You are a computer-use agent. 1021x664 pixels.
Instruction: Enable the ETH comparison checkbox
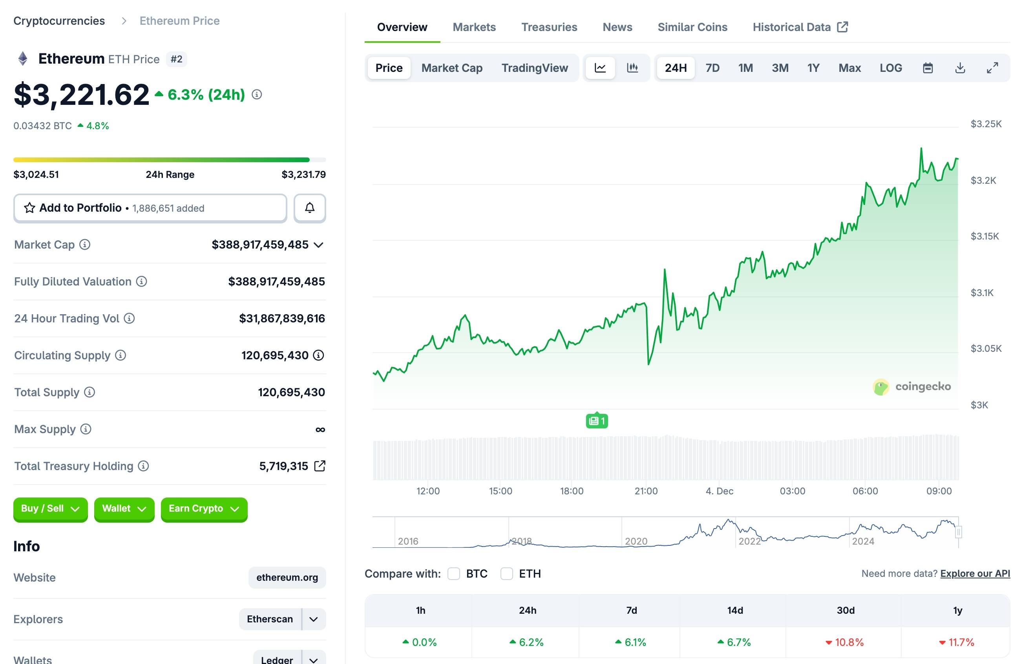click(507, 573)
